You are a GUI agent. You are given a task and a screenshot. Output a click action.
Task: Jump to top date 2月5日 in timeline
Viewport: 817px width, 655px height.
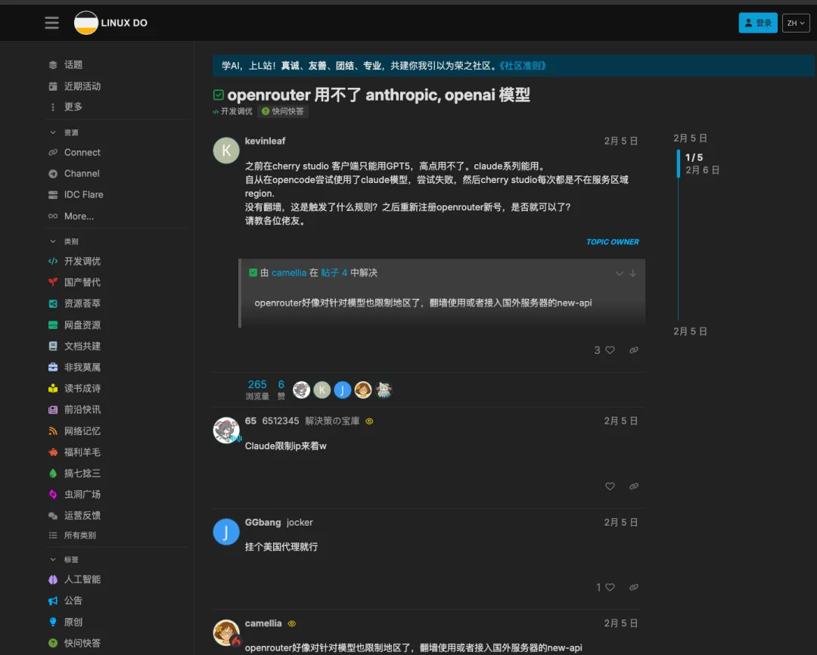tap(690, 138)
